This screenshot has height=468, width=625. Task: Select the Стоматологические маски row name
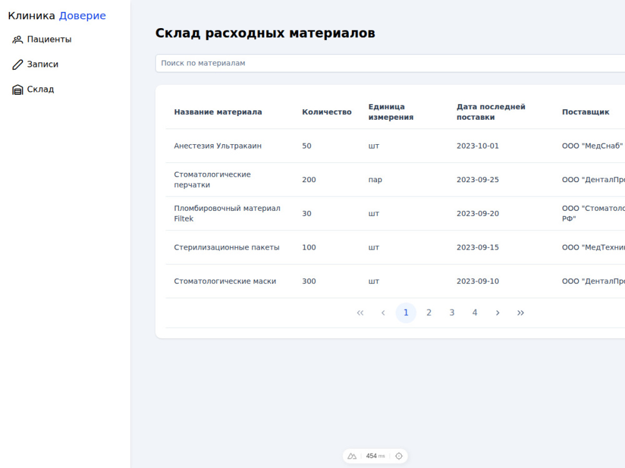pyautogui.click(x=225, y=281)
